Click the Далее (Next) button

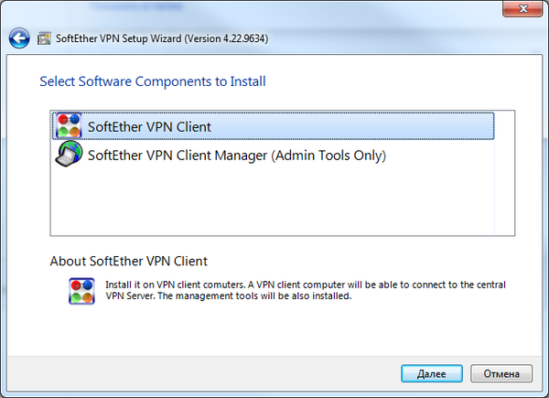pos(431,373)
